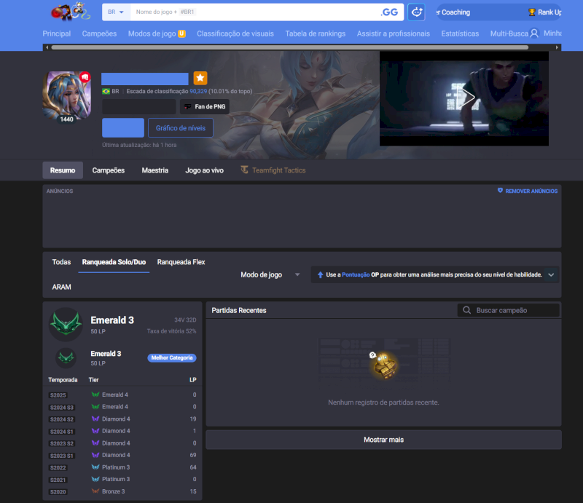Click the large Emerald 3 rank emblem
This screenshot has height=503, width=583.
(66, 325)
